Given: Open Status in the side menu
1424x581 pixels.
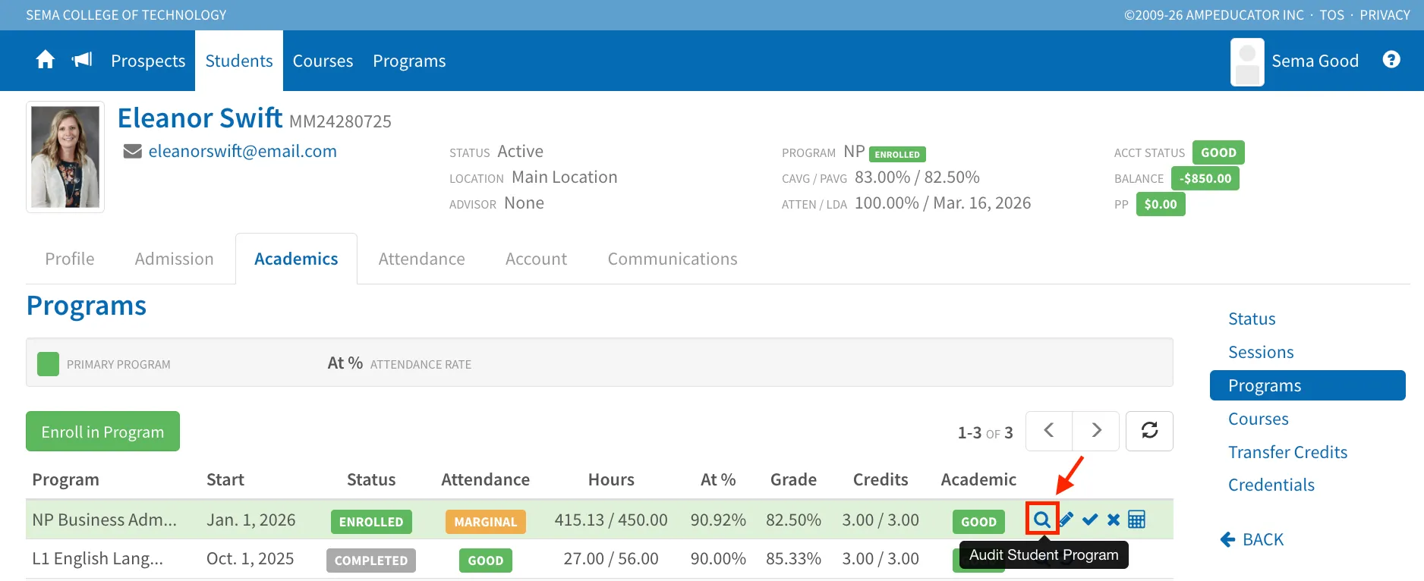Looking at the screenshot, I should (1252, 319).
